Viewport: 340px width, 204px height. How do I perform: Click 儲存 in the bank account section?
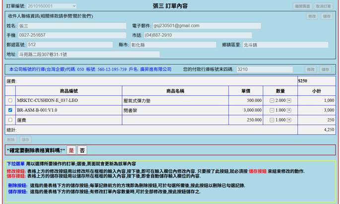point(325,69)
